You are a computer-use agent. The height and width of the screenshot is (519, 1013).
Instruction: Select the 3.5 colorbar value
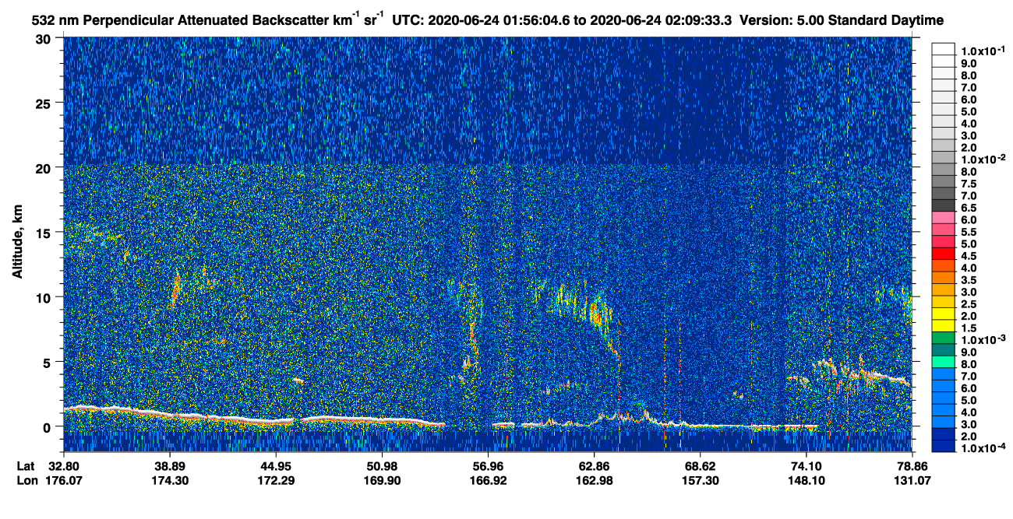pos(969,280)
